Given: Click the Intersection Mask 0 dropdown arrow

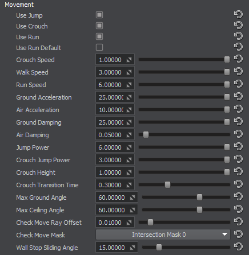Looking at the screenshot, I should pyautogui.click(x=224, y=235).
